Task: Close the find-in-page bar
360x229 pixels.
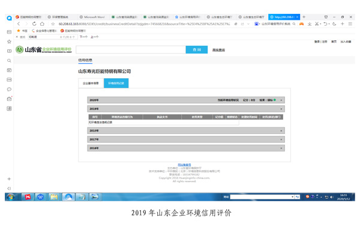Action: tap(17, 37)
